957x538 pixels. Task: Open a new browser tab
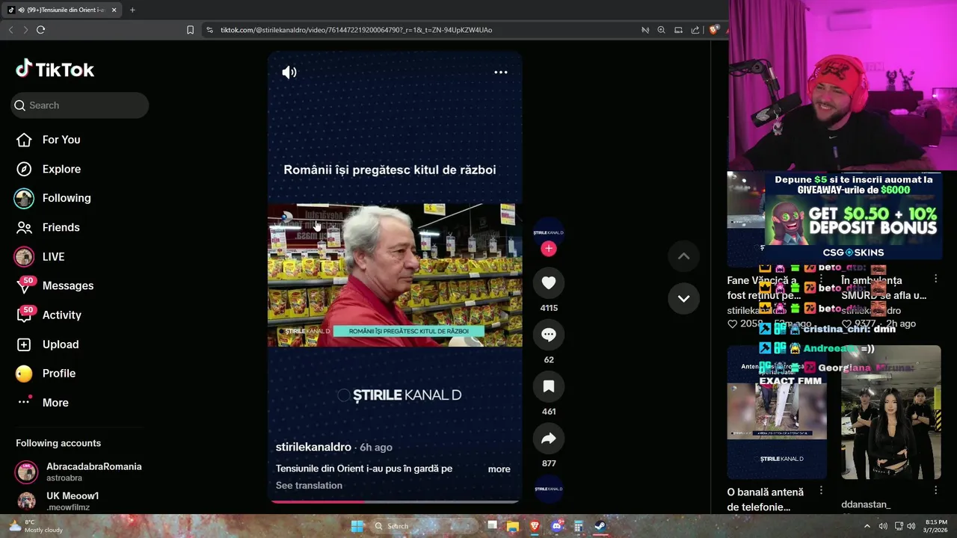(132, 10)
